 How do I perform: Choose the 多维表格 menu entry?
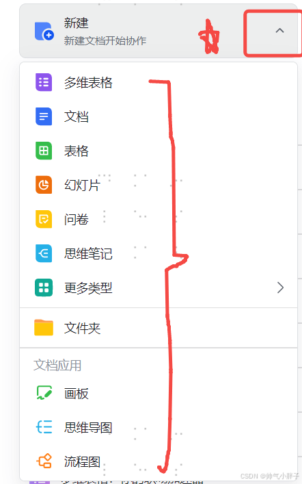click(x=159, y=82)
